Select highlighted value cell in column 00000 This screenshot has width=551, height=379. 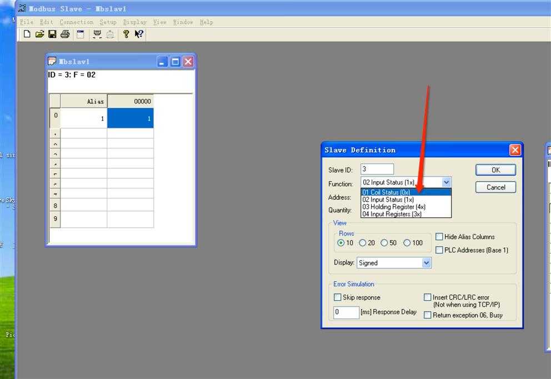tap(131, 118)
